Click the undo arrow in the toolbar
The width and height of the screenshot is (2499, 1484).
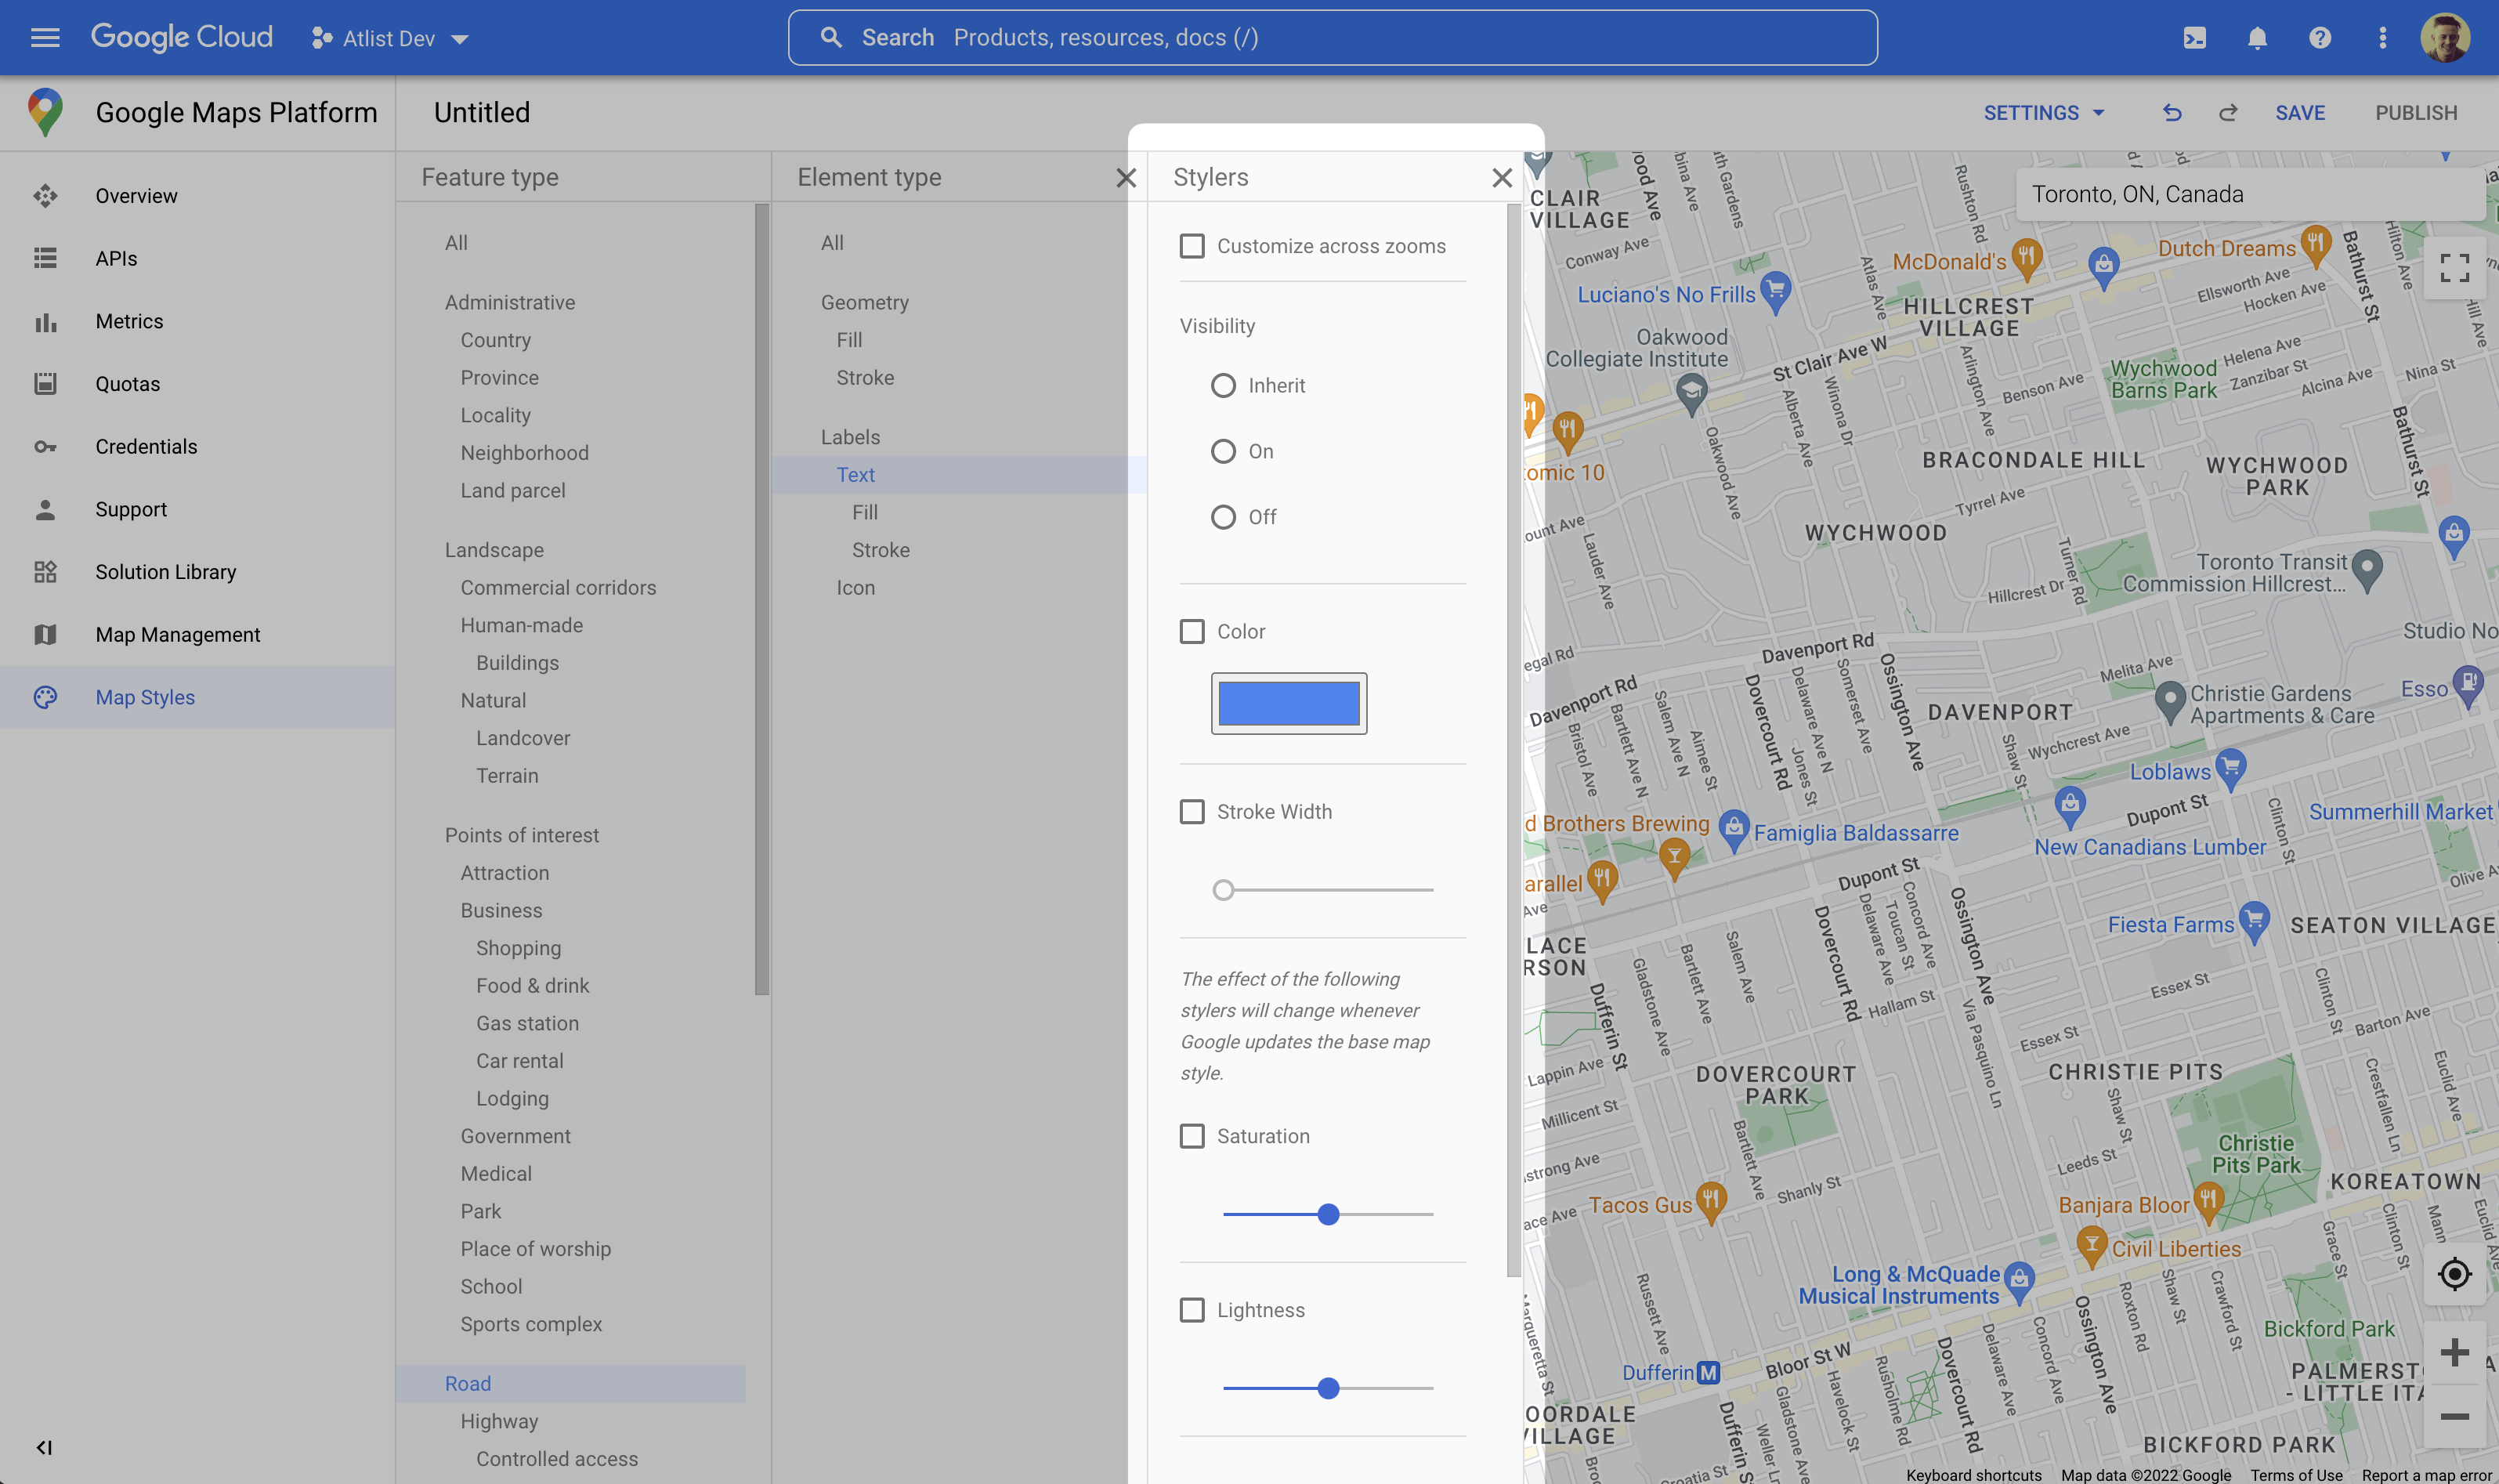2172,112
